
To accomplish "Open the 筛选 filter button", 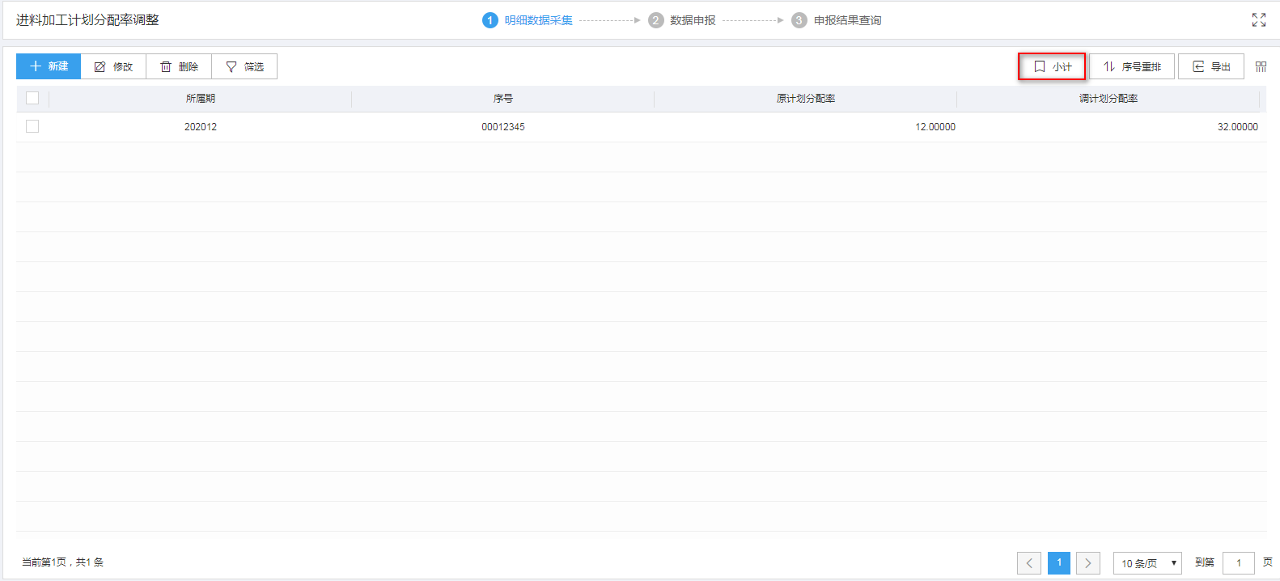I will click(x=244, y=66).
